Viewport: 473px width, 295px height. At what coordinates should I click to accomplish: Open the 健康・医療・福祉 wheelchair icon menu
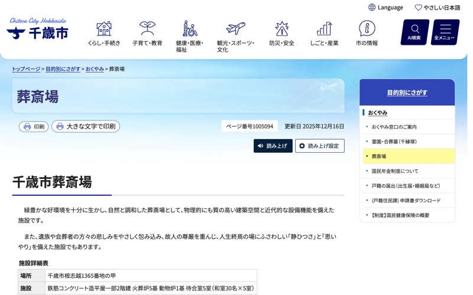pyautogui.click(x=189, y=37)
